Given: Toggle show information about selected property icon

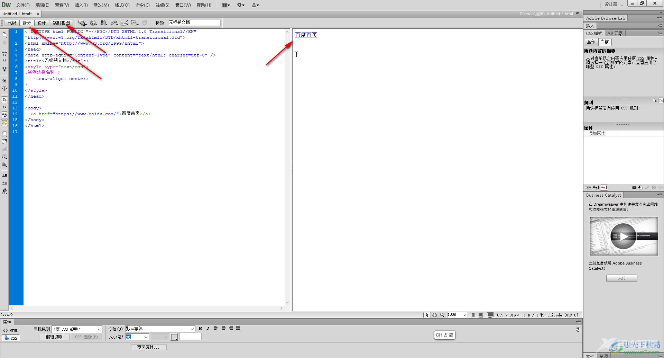Looking at the screenshot, I should coord(655,100).
